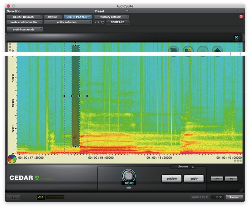Click the 5000 frequency axis label

[13, 129]
